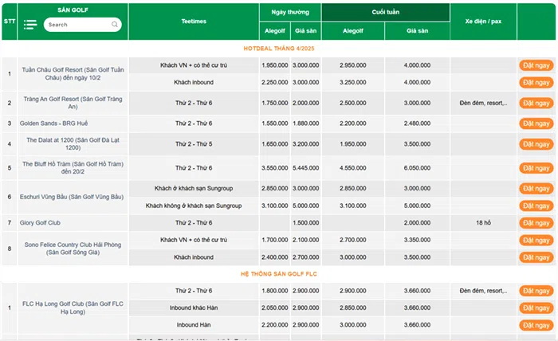Click Đặt ngay for The Bluff Hồ Tràm
Image resolution: width=558 pixels, height=341 pixels.
tap(536, 168)
